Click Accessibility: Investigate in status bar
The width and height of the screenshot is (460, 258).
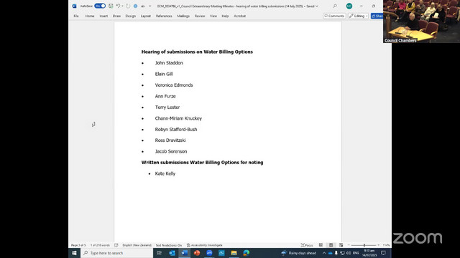click(x=204, y=245)
